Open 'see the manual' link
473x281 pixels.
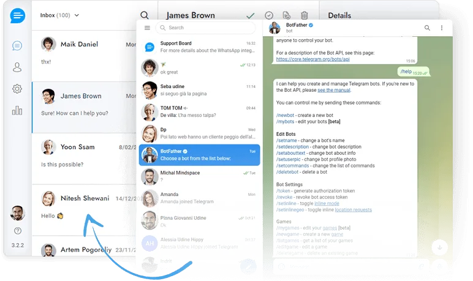334,90
